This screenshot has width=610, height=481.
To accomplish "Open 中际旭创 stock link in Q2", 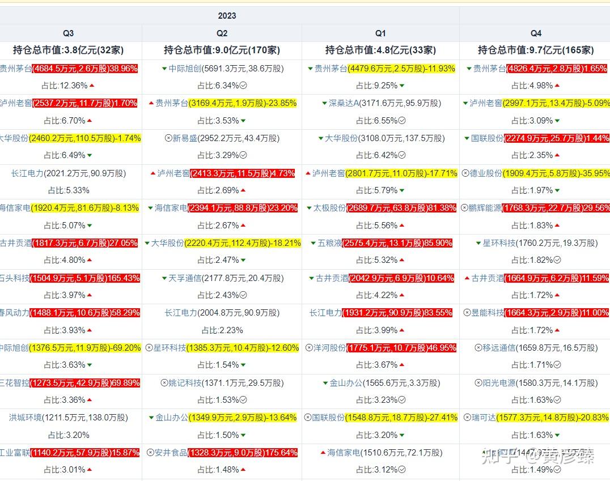I will click(185, 69).
